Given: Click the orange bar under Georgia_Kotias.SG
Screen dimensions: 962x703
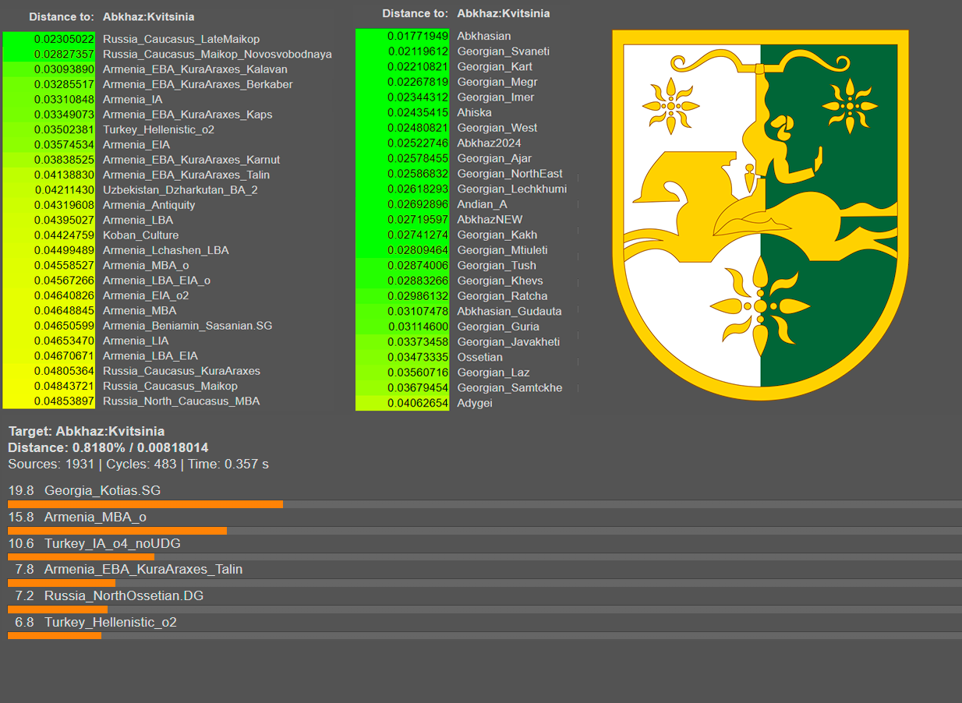Looking at the screenshot, I should (x=145, y=505).
